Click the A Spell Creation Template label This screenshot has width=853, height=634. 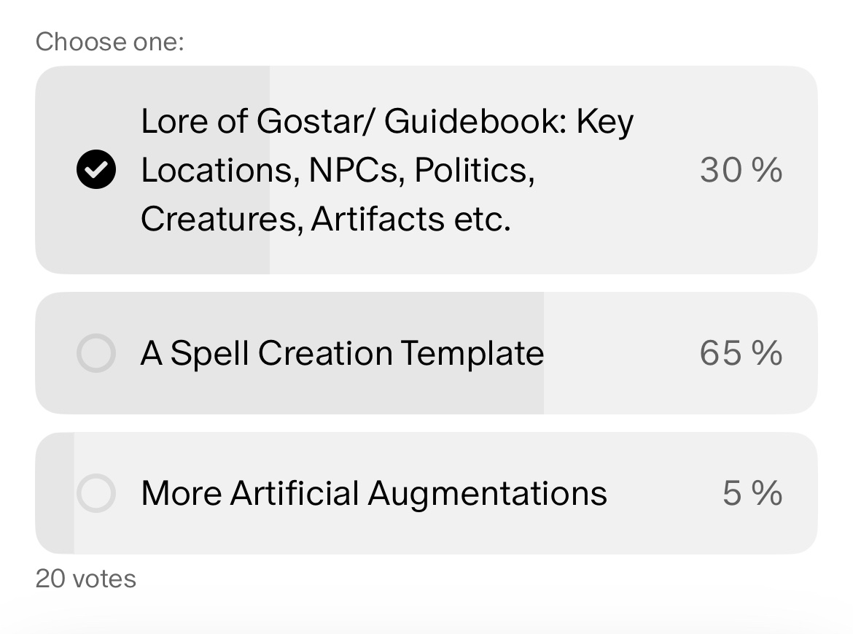tap(342, 354)
